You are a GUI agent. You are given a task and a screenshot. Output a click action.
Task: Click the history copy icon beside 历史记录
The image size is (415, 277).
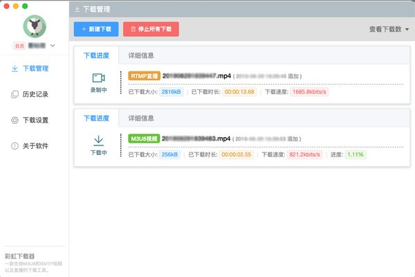pyautogui.click(x=15, y=94)
